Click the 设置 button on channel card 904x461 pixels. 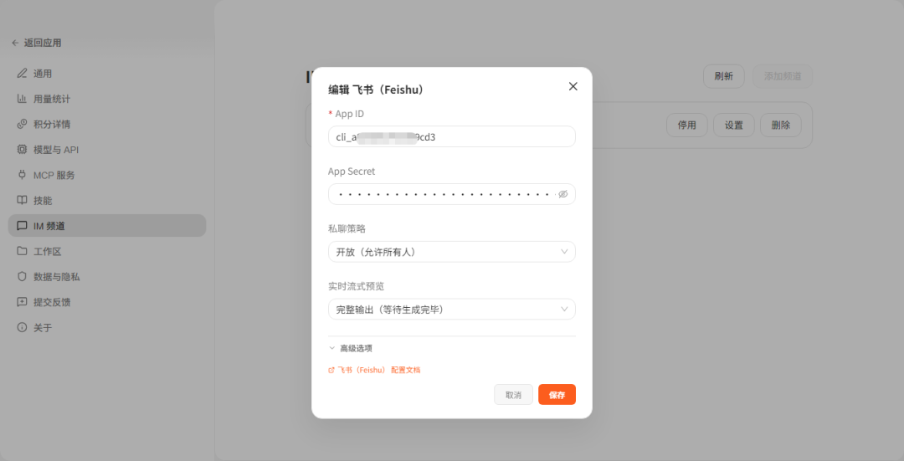point(734,125)
